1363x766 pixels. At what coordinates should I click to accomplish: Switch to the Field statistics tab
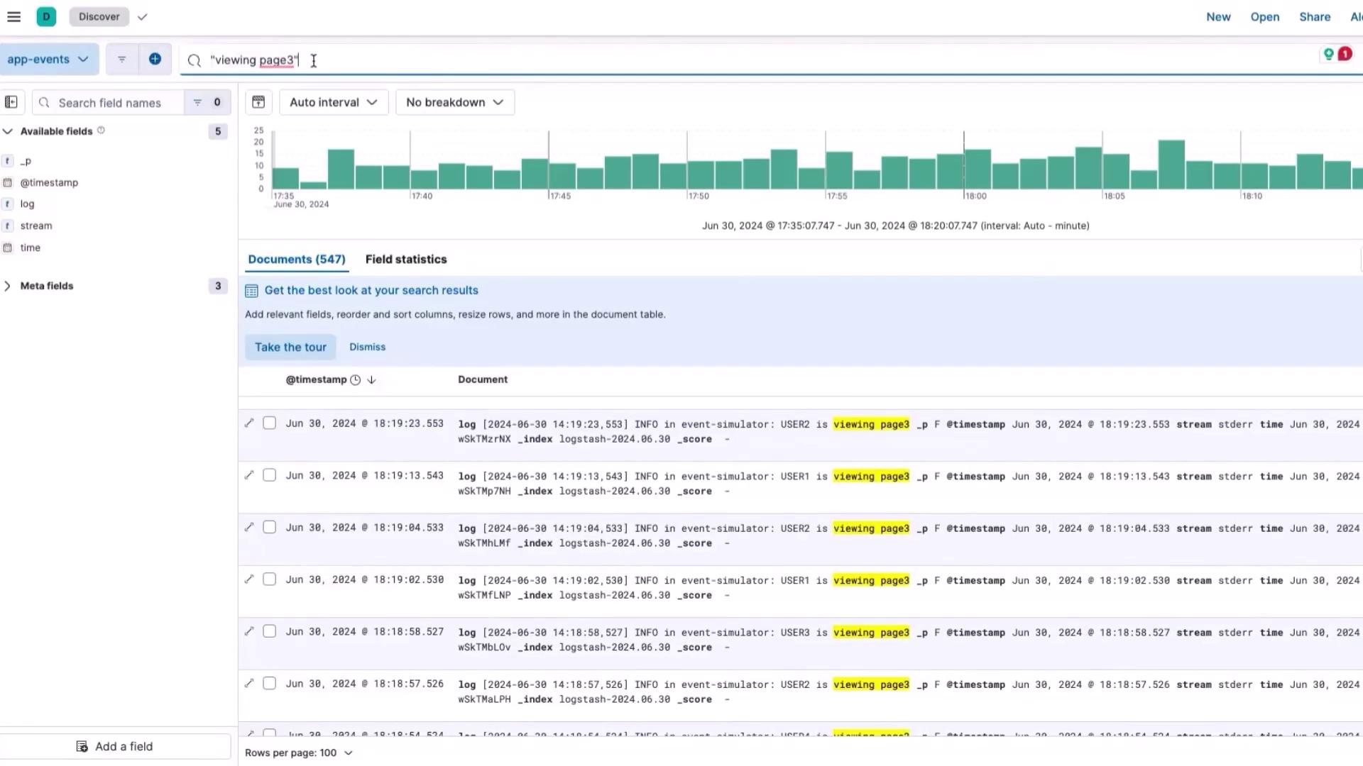(405, 260)
